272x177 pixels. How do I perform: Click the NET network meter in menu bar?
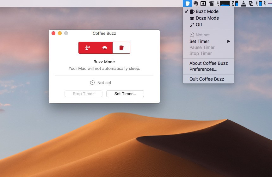pos(268,3)
